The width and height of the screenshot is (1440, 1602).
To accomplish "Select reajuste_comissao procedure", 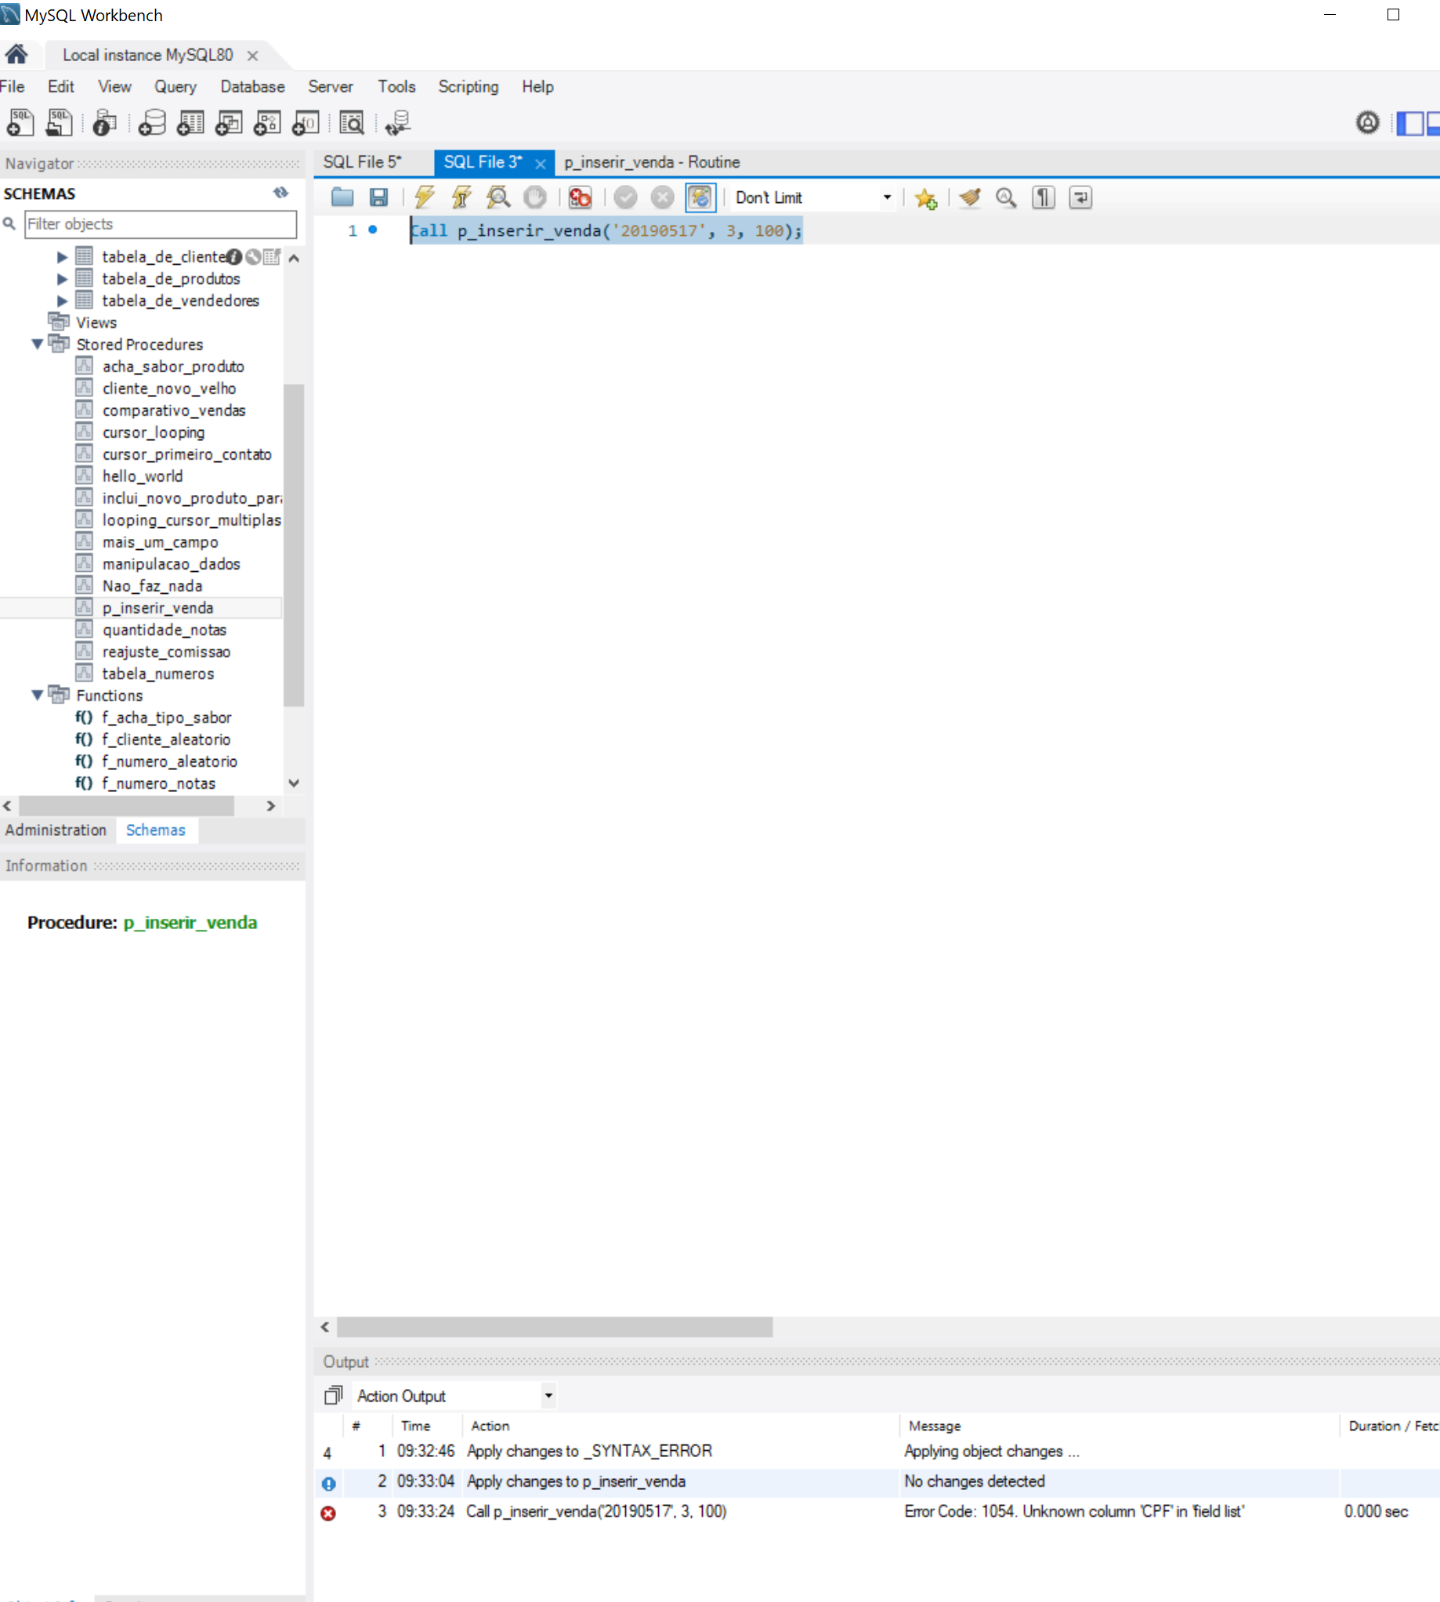I will coord(166,652).
